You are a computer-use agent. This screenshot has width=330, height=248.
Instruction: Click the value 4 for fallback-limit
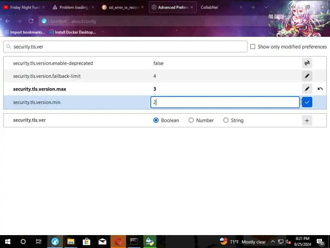point(155,76)
